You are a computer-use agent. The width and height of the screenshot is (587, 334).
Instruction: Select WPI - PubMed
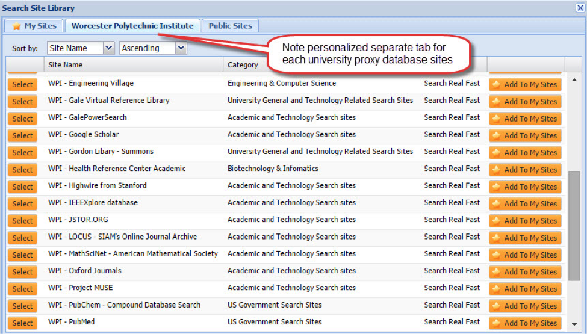(x=22, y=323)
